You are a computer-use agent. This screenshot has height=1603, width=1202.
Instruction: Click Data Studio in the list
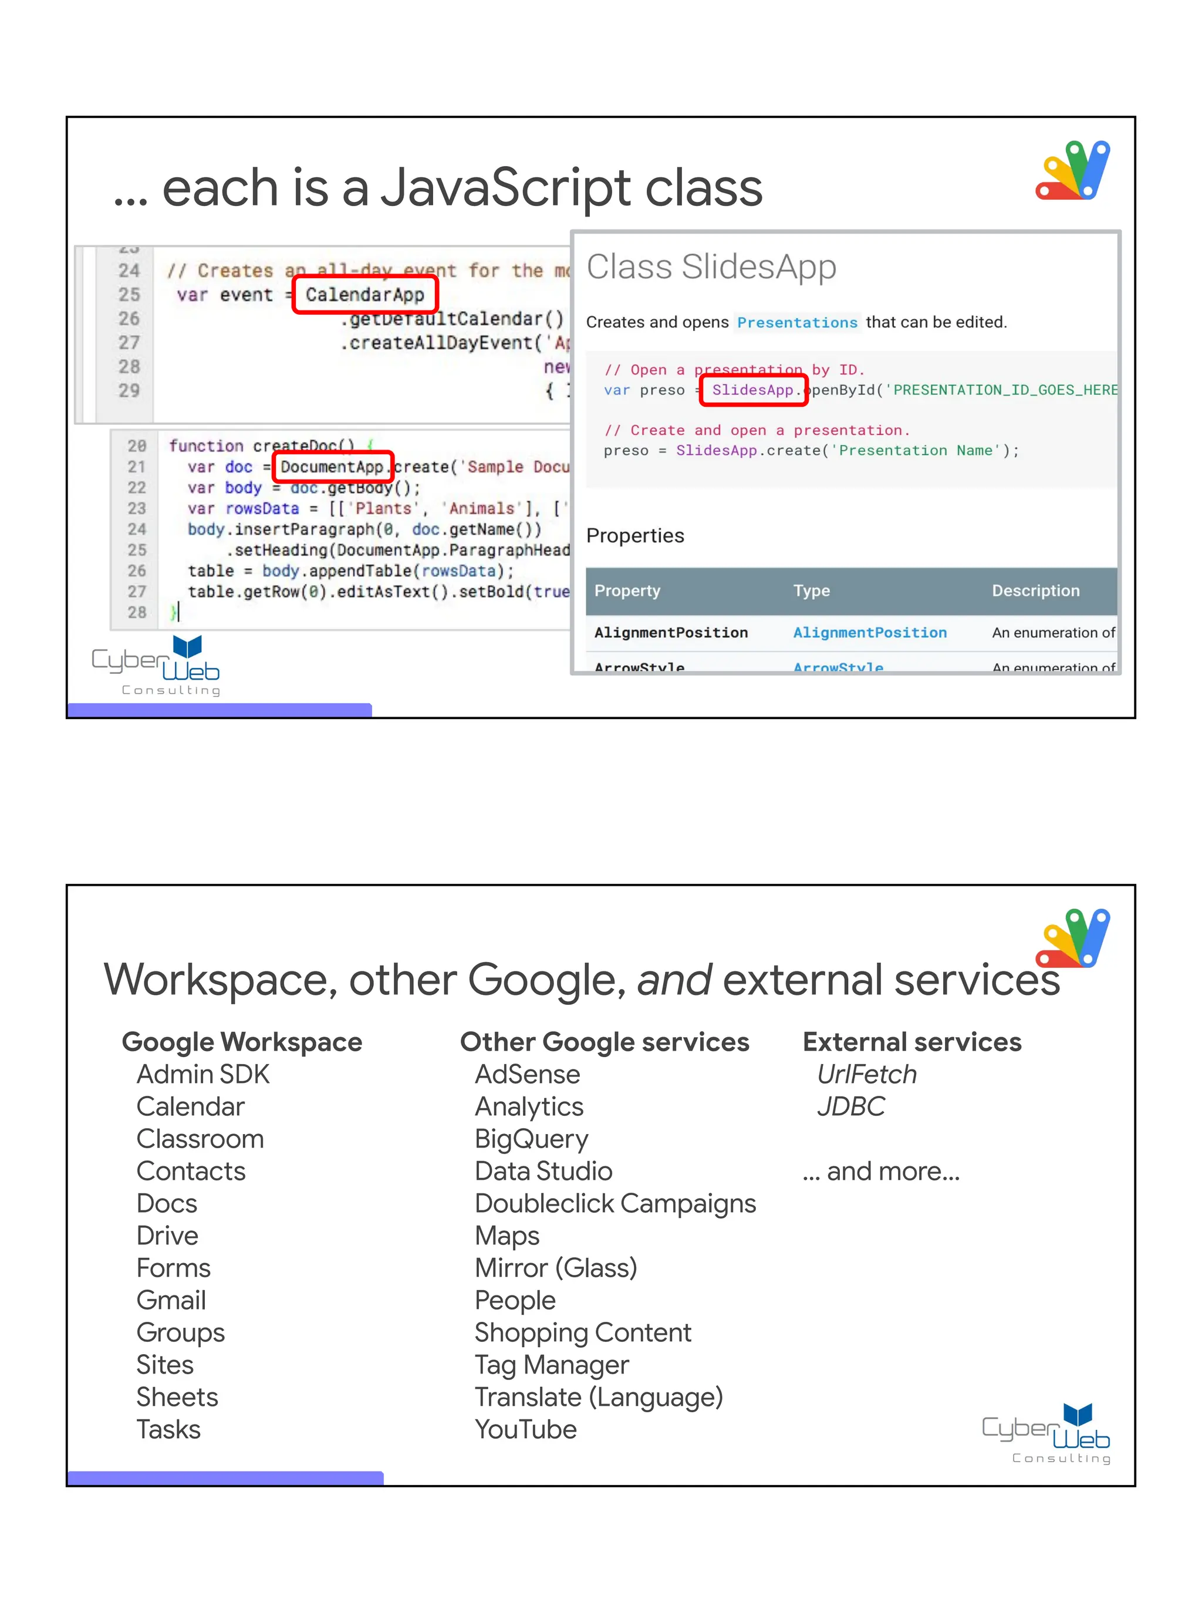pyautogui.click(x=544, y=1171)
